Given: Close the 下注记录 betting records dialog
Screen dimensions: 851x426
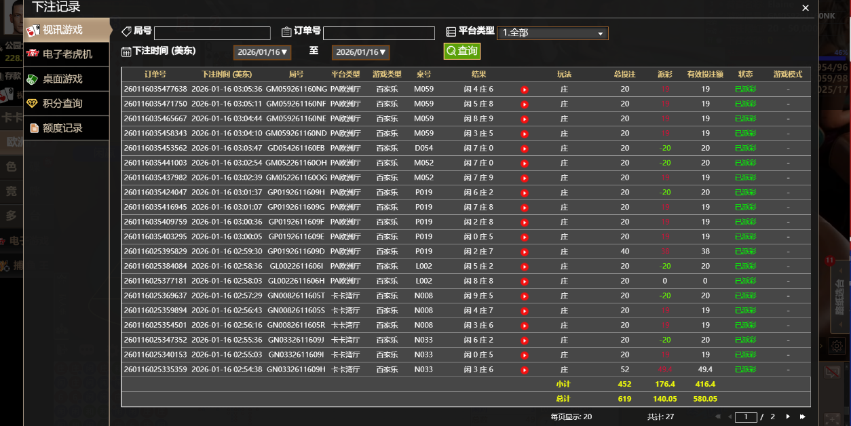Looking at the screenshot, I should click(806, 8).
